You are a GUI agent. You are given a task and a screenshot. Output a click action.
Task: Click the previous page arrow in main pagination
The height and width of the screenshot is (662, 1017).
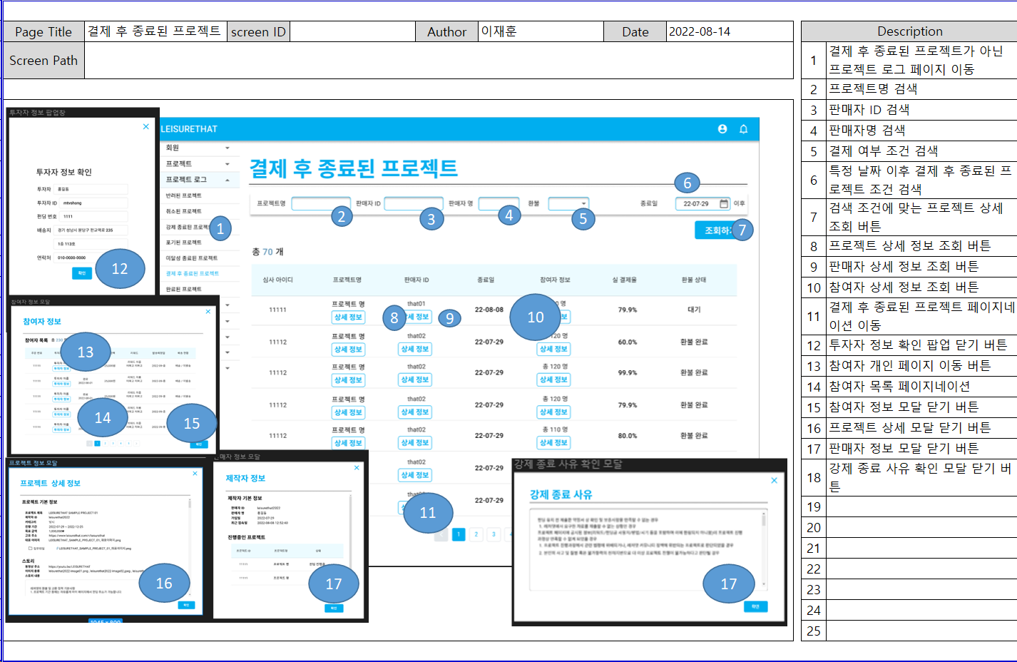pyautogui.click(x=441, y=534)
